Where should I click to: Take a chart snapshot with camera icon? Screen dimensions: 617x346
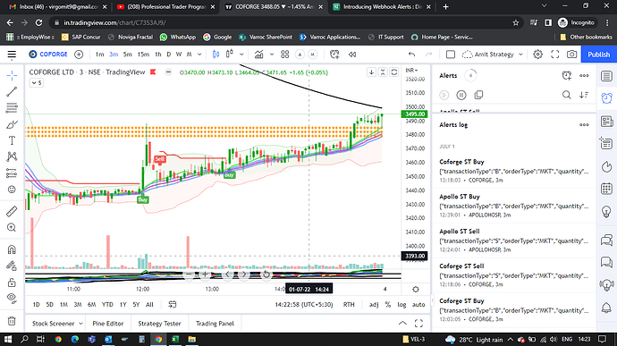571,55
